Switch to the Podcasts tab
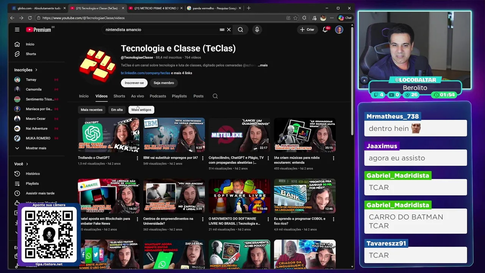The height and width of the screenshot is (273, 485). (158, 96)
